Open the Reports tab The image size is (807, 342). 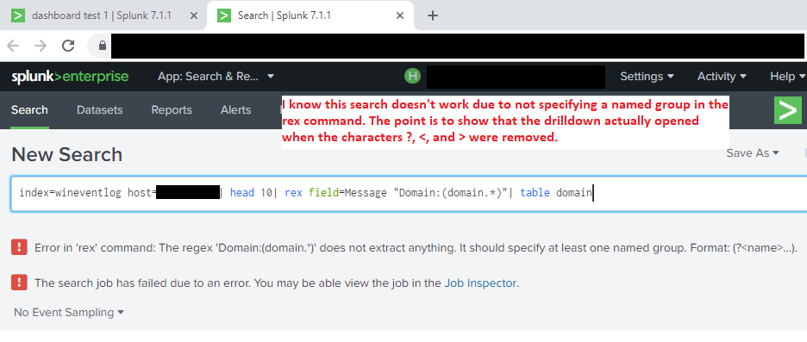click(172, 110)
